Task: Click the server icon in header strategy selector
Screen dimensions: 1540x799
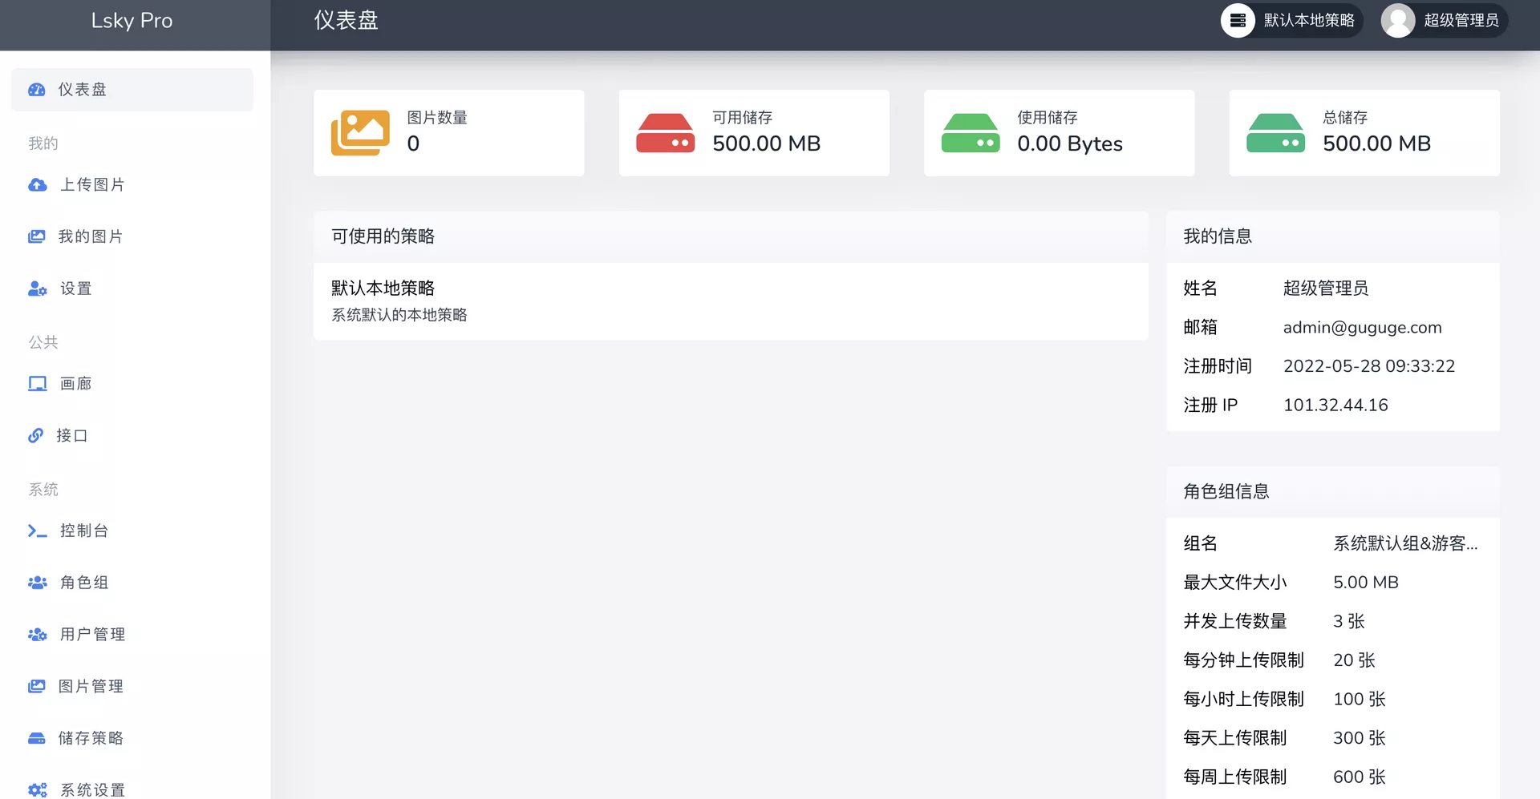Action: 1238,21
